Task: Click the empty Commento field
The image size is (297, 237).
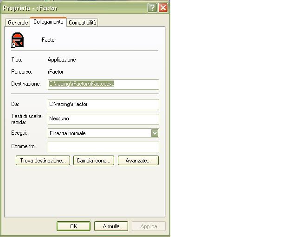Action: coord(103,147)
